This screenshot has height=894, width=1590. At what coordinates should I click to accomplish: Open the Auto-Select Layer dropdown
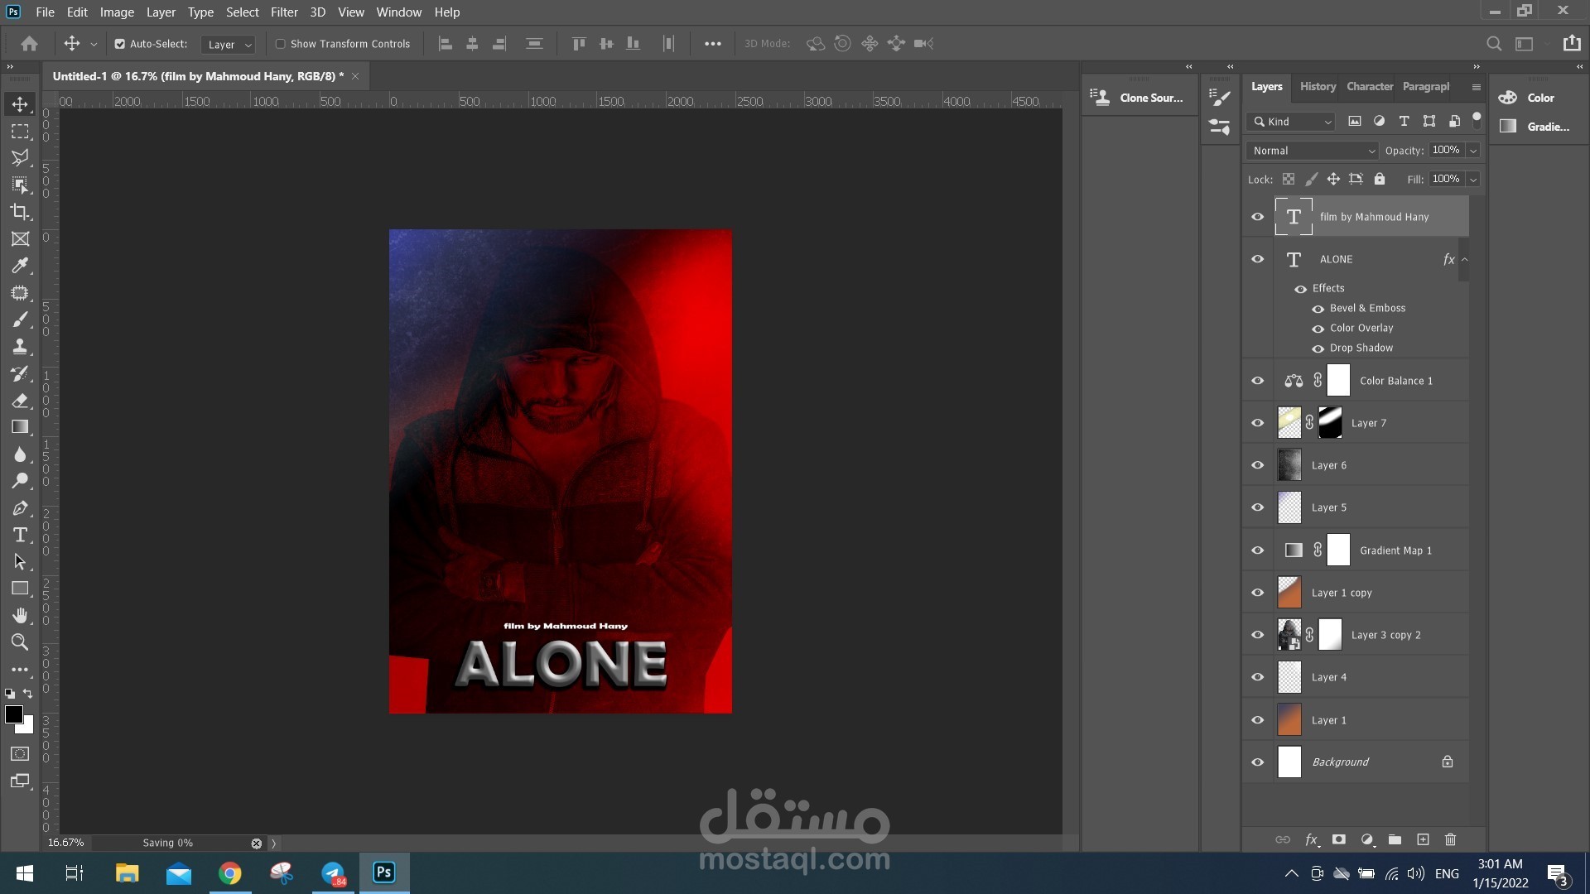[x=229, y=45]
